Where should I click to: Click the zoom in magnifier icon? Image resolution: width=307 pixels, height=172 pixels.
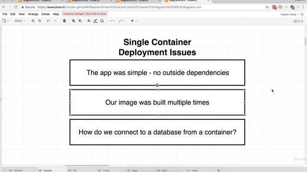coord(33,21)
